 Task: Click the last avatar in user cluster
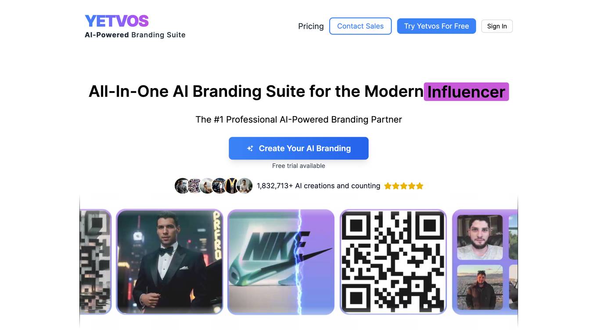[245, 186]
